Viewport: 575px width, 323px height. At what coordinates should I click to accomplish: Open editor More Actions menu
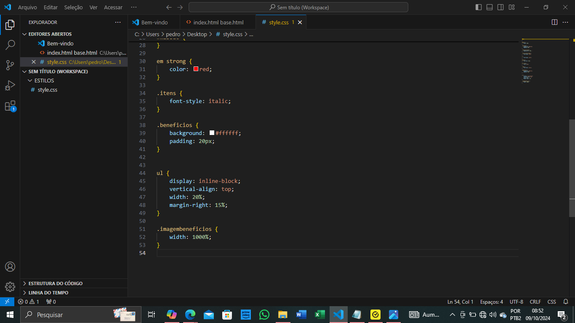pyautogui.click(x=566, y=22)
